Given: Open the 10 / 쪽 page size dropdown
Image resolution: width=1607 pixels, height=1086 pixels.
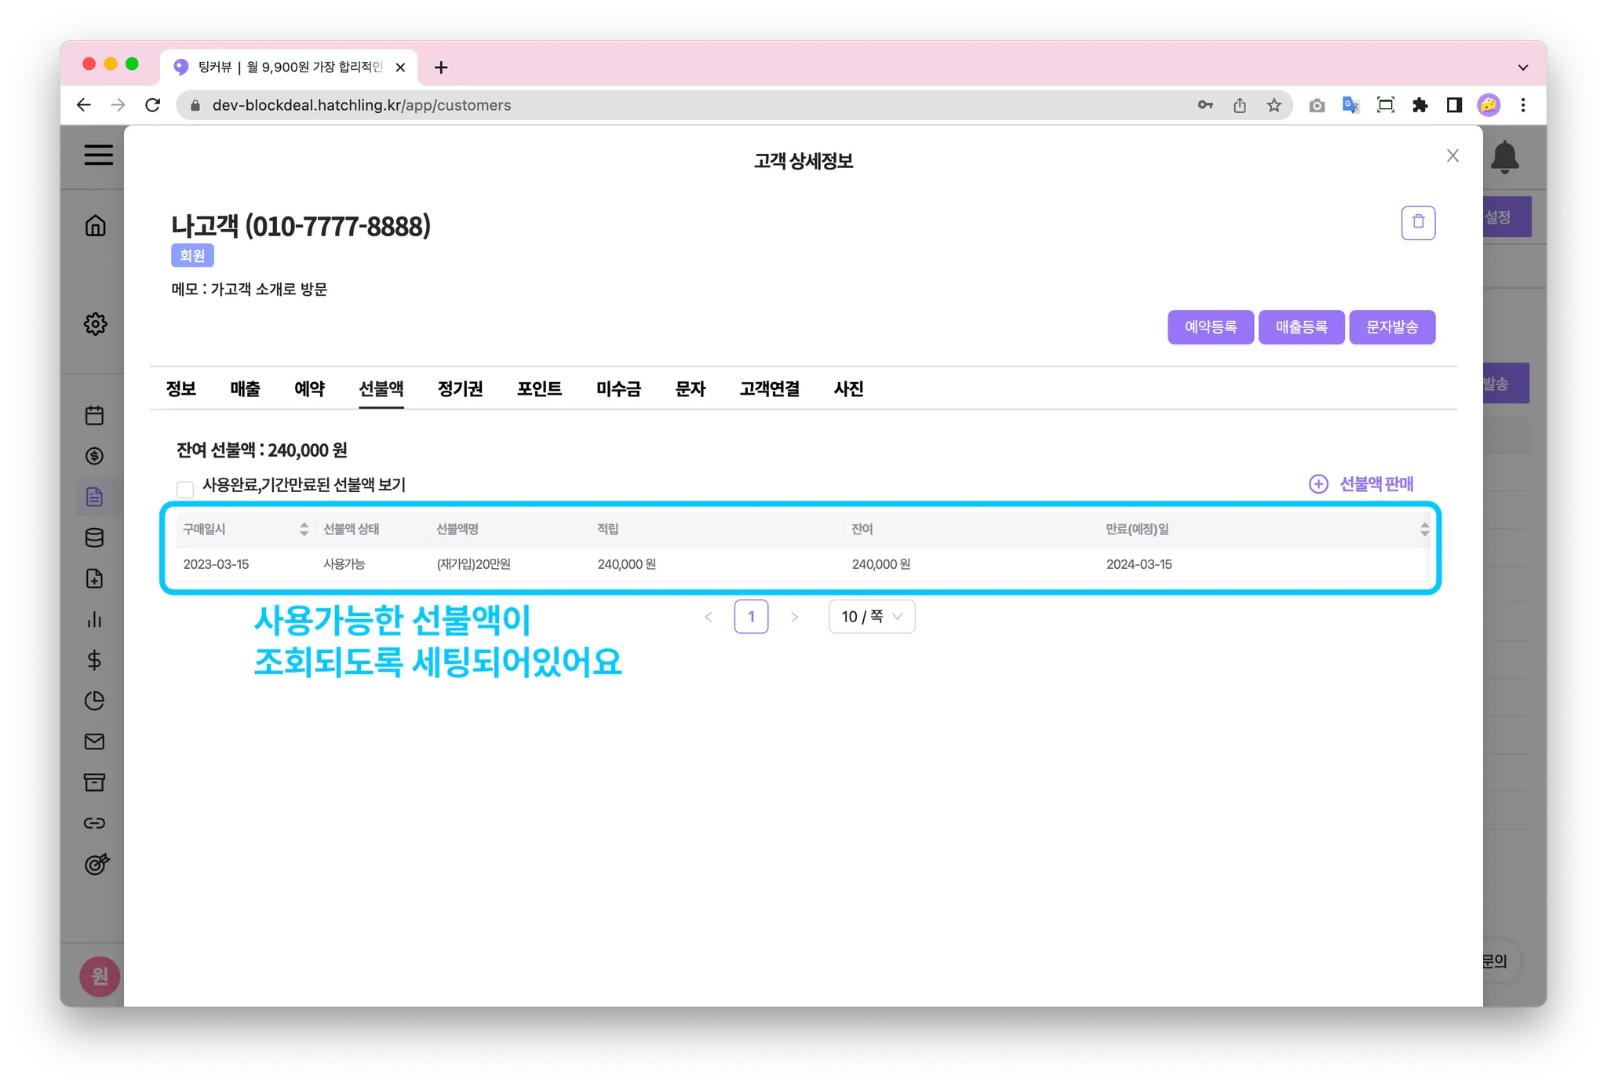Looking at the screenshot, I should tap(871, 617).
